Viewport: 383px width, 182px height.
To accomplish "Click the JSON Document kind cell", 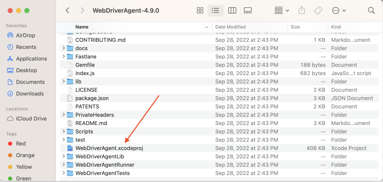I will [352, 98].
